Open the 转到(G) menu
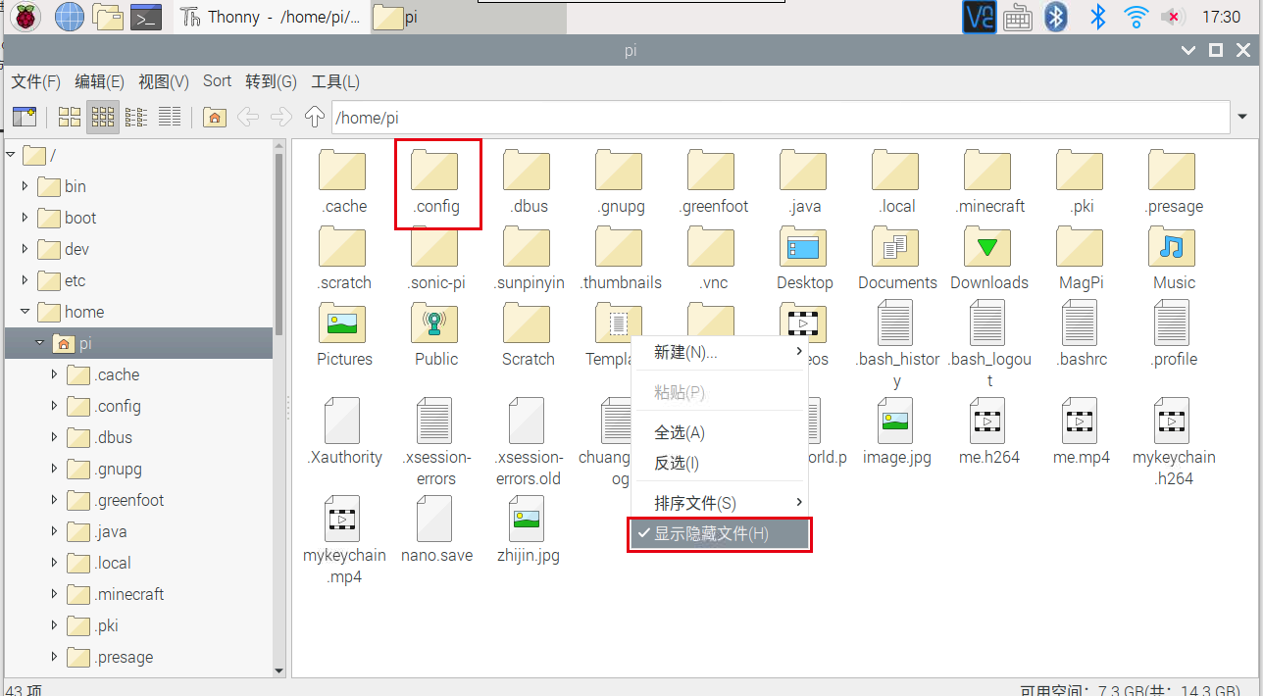The width and height of the screenshot is (1263, 696). coord(272,81)
